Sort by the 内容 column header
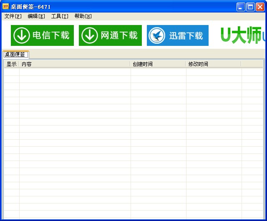Viewport: 267px width, 221px height. [75, 64]
